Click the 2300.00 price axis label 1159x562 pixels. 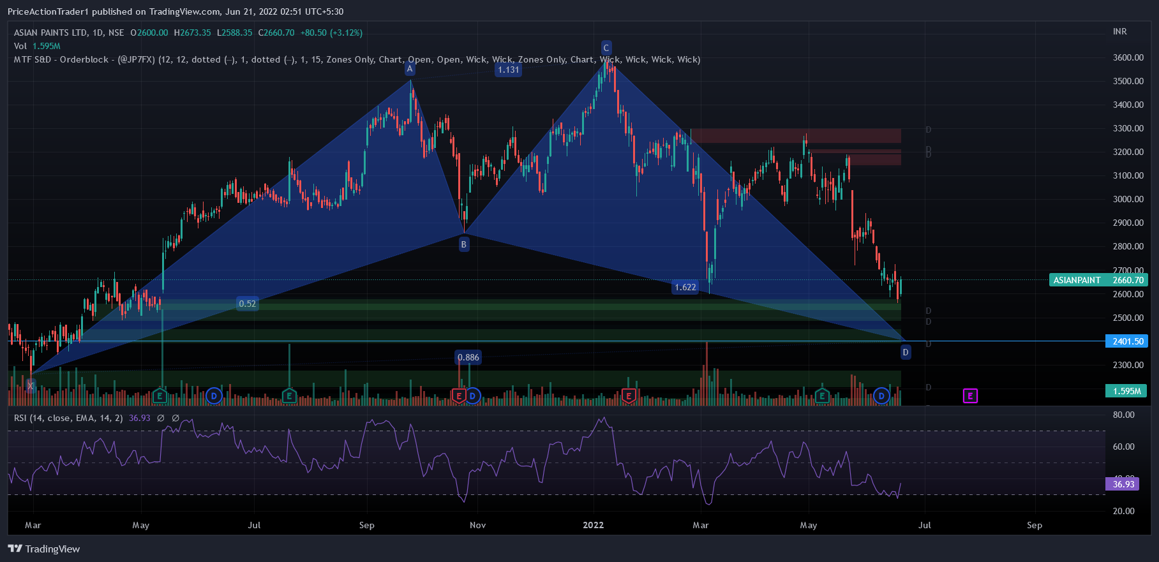tap(1128, 365)
